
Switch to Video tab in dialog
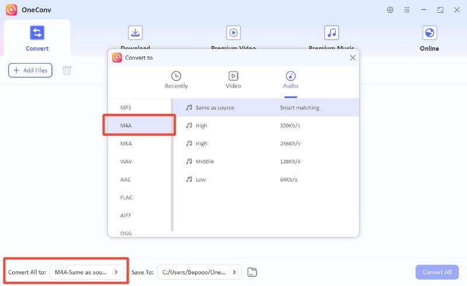[233, 80]
